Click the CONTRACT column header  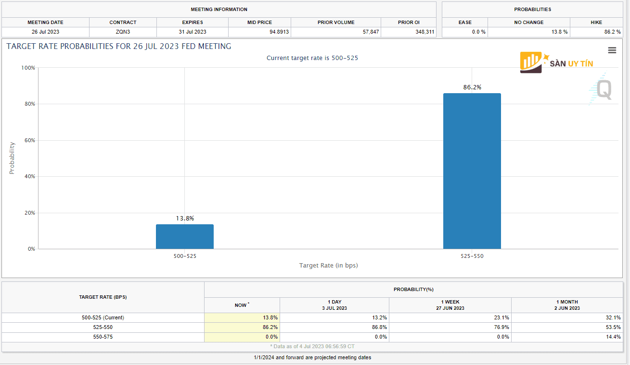[x=123, y=23]
